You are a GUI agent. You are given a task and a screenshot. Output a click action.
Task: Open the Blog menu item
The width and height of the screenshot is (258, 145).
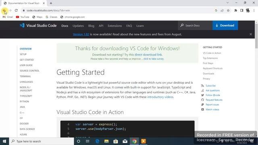(x=91, y=26)
